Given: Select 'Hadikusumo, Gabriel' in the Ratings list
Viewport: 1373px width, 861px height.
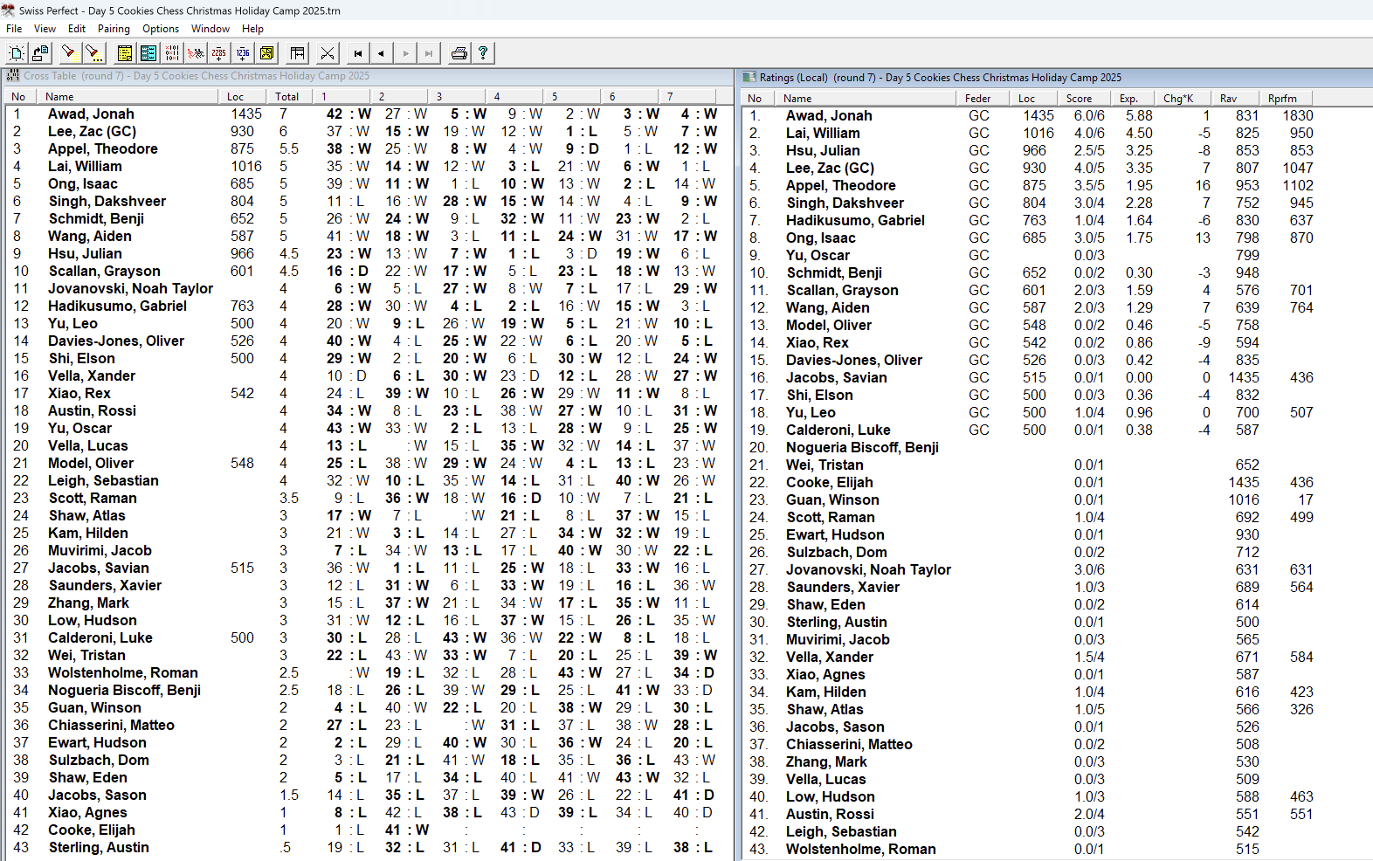Looking at the screenshot, I should 855,220.
